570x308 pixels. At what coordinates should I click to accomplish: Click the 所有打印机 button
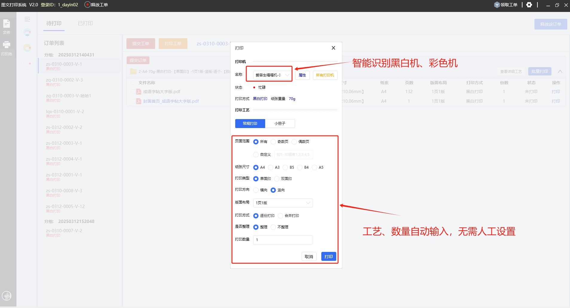click(325, 75)
